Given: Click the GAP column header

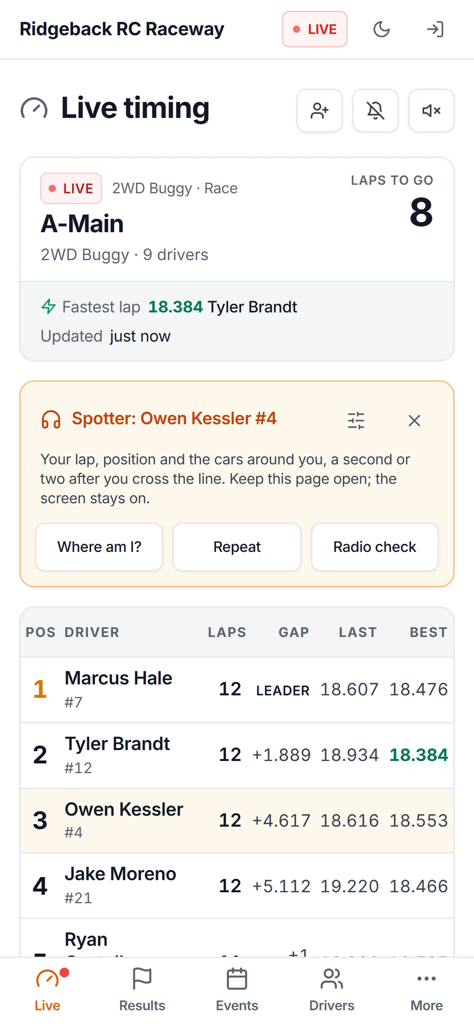Looking at the screenshot, I should [x=294, y=633].
